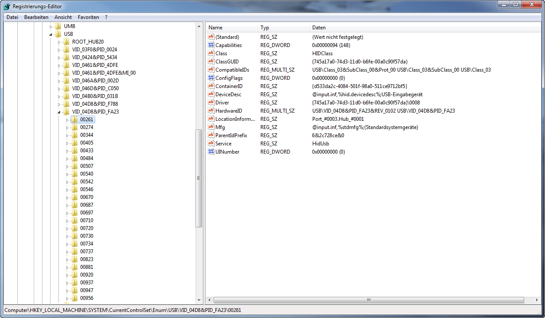Viewport: 545px width, 318px height.
Task: Click folder icon of the UMB key
Action: pos(58,26)
